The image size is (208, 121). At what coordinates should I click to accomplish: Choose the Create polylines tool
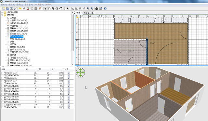(x=61, y=8)
